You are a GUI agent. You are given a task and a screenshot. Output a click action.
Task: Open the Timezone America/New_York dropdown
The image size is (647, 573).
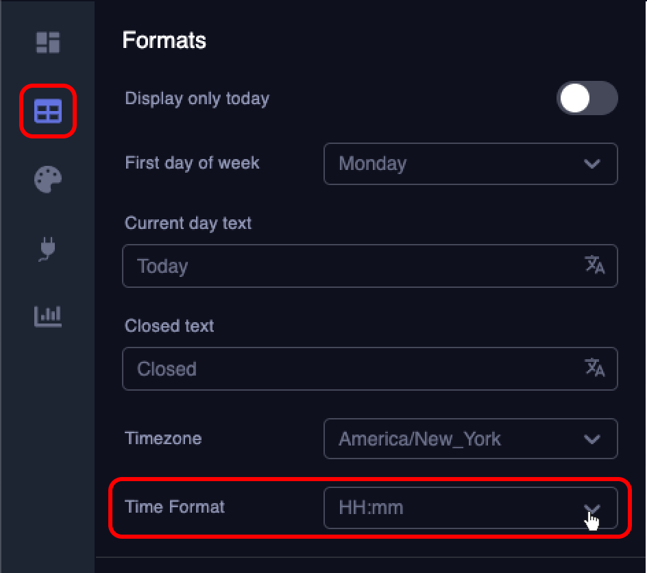(469, 439)
